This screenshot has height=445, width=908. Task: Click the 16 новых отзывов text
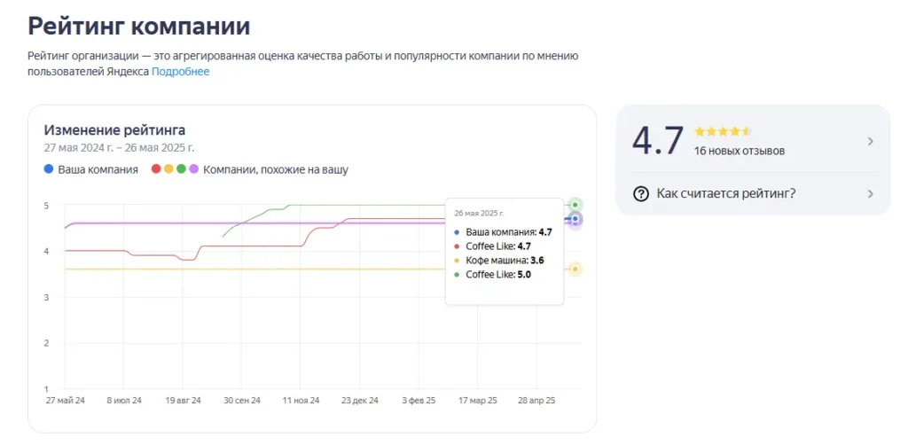[740, 151]
